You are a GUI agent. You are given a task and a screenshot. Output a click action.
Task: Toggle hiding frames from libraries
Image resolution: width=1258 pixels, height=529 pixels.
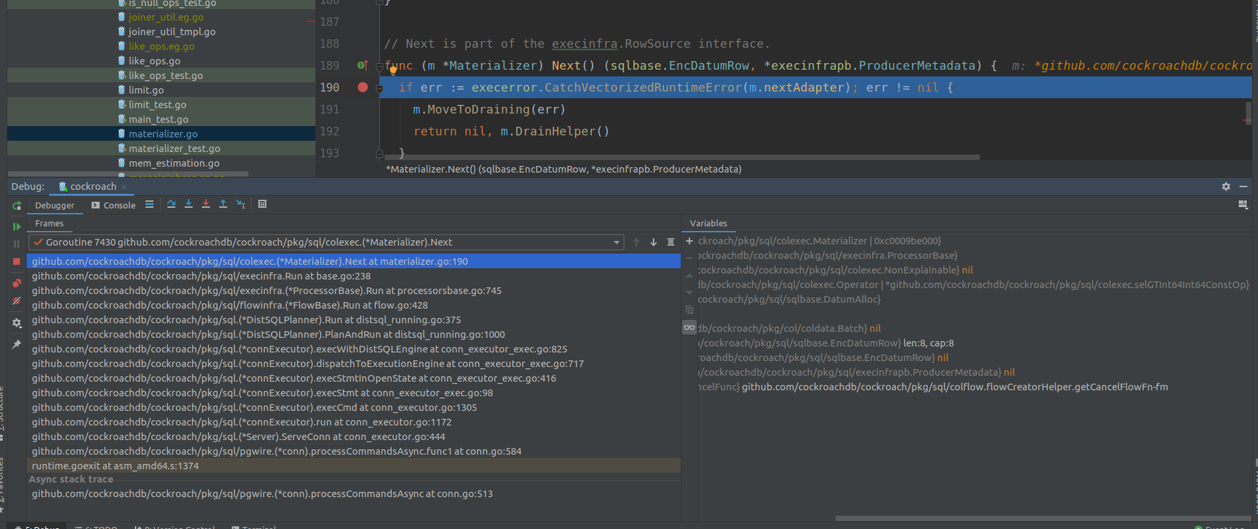[x=671, y=242]
